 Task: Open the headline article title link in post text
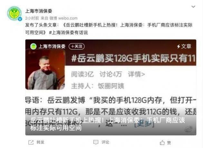pos(109,29)
